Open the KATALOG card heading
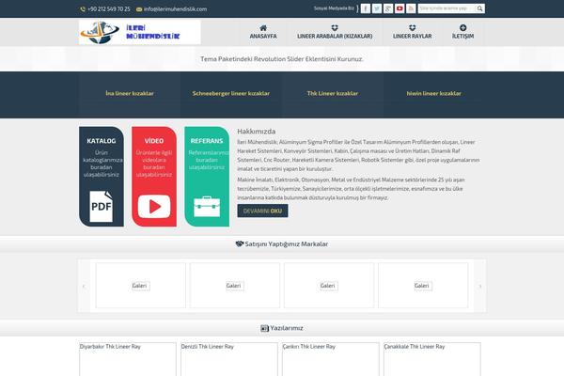 (x=102, y=141)
